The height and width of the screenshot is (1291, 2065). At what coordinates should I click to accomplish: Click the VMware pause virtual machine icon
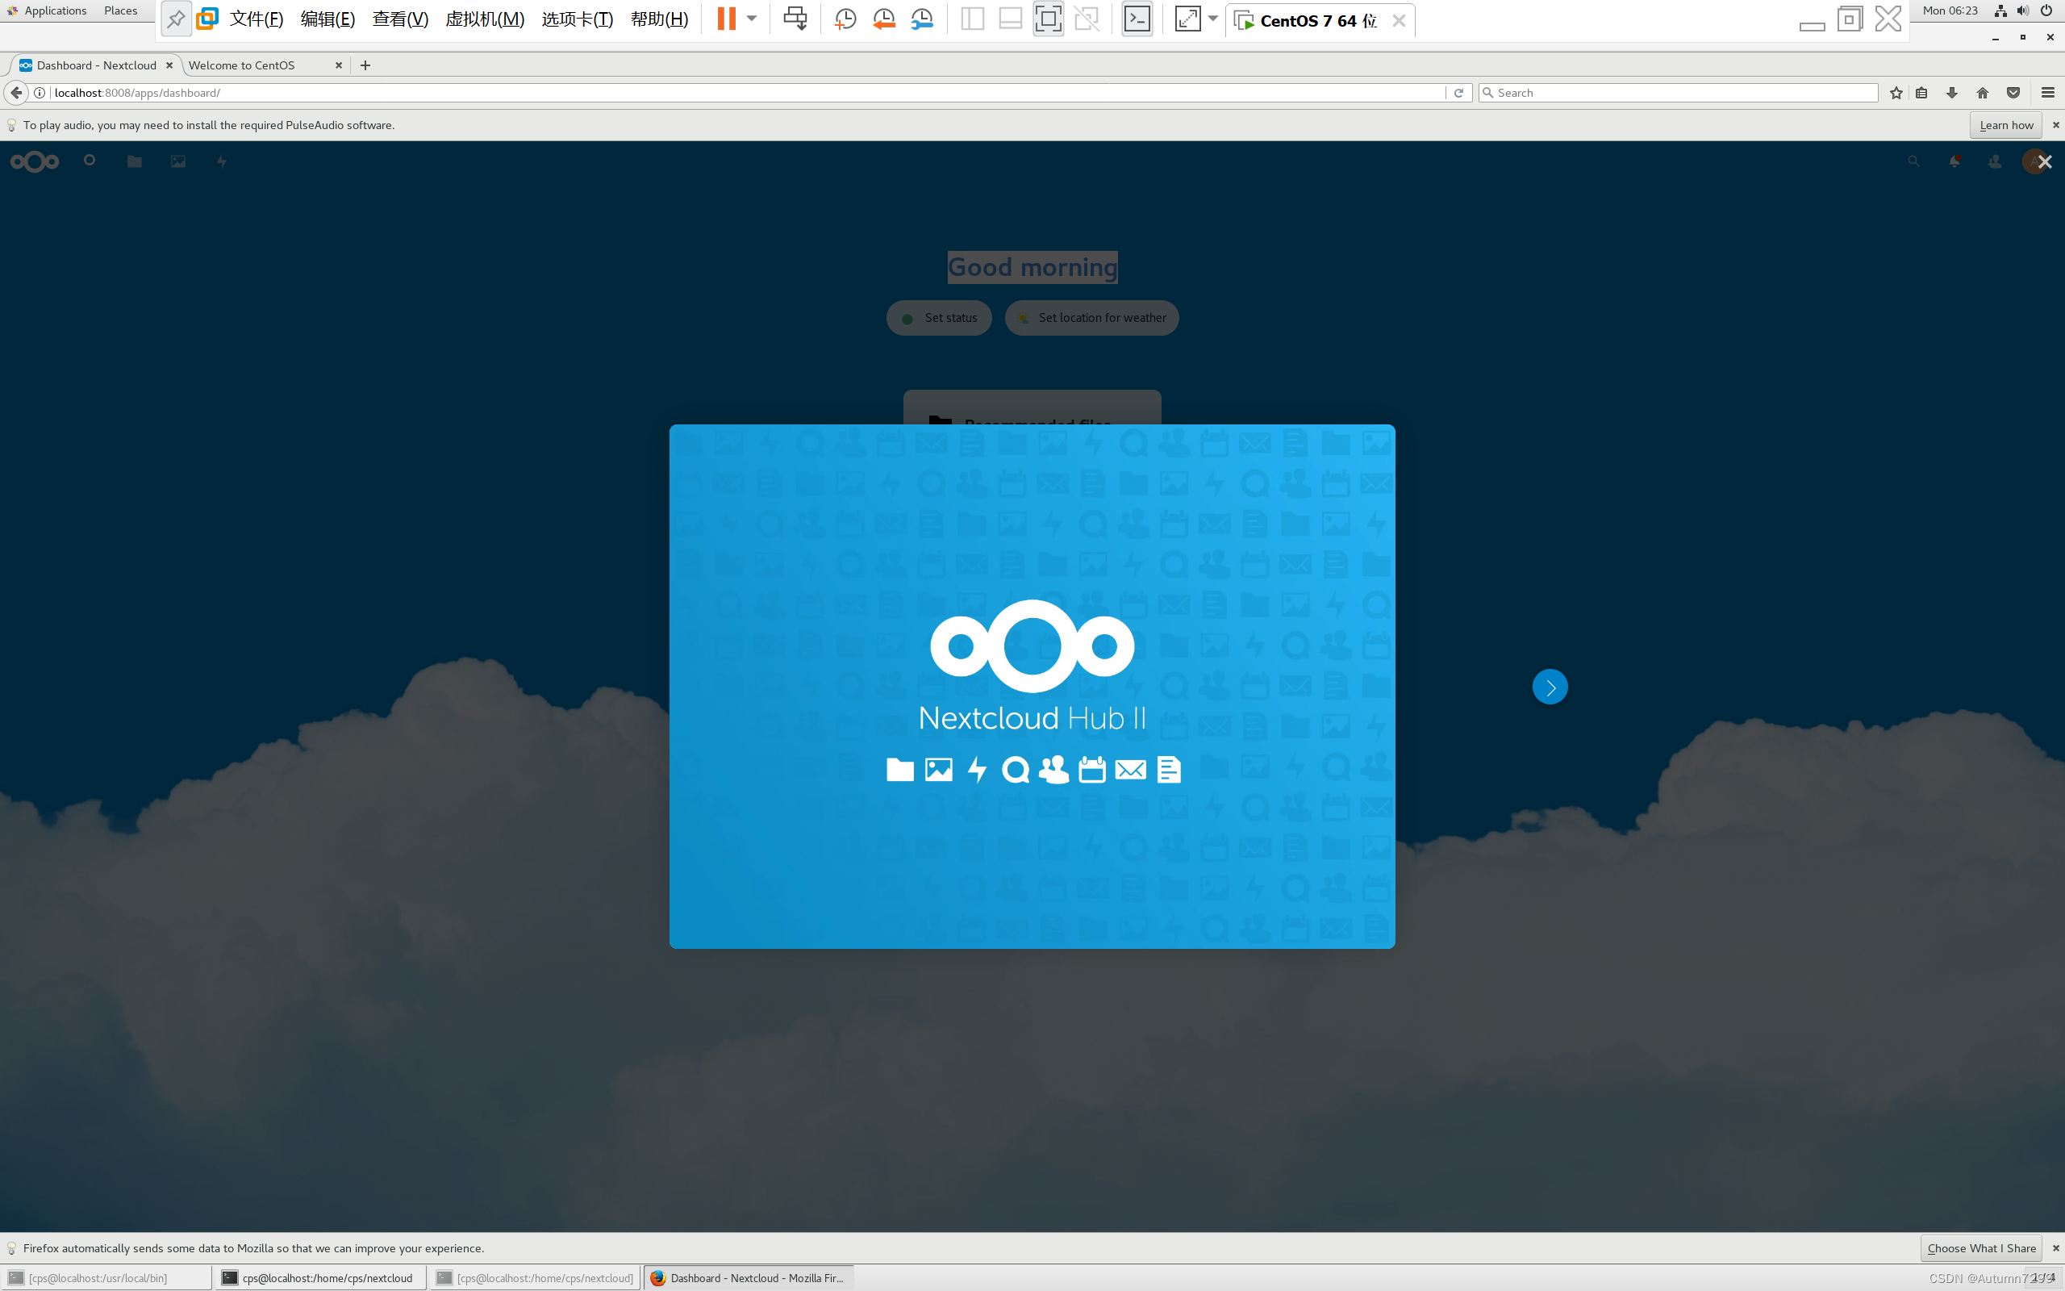click(725, 19)
